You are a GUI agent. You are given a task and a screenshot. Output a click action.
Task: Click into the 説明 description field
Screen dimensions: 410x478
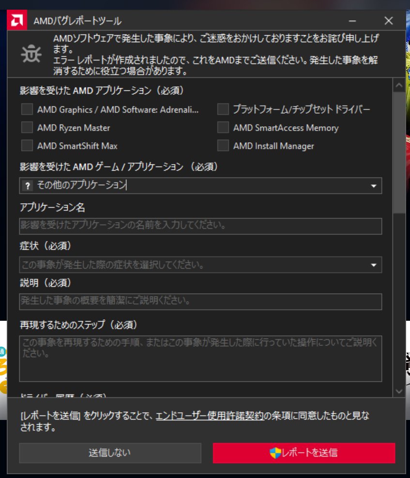(200, 301)
